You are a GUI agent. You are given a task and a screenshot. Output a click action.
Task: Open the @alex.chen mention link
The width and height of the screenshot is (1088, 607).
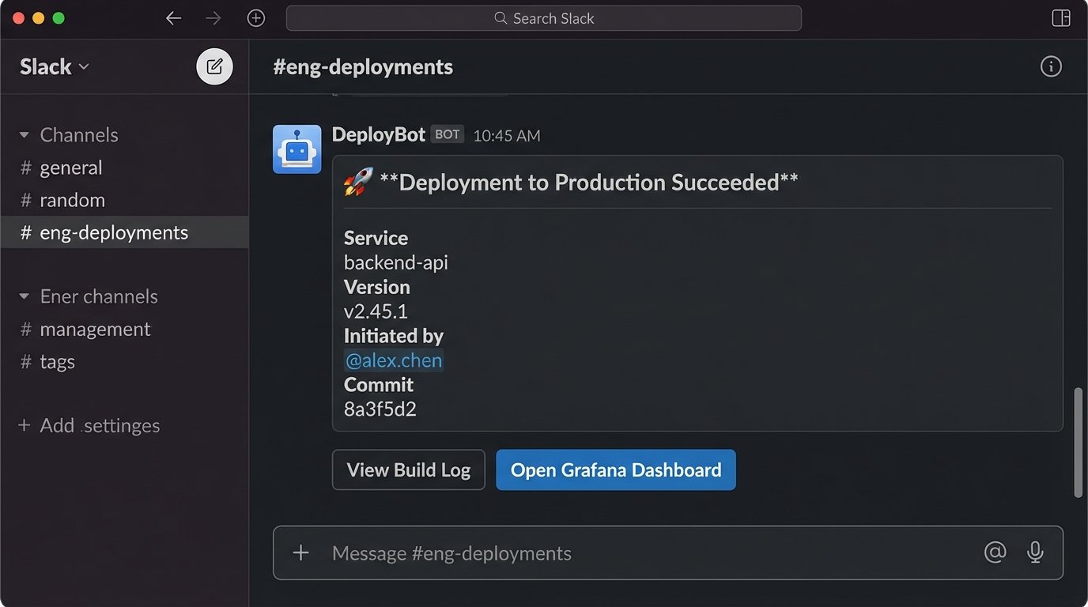(x=393, y=360)
